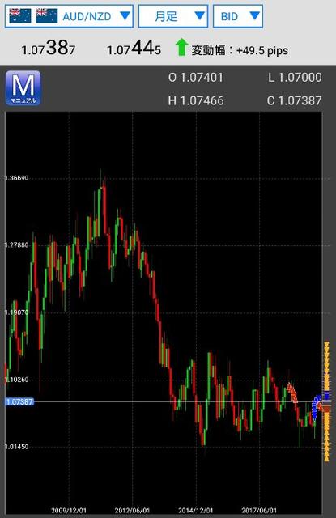The width and height of the screenshot is (336, 518).
Task: Click the highlighted current price tag 1.07387
Action: (19, 401)
